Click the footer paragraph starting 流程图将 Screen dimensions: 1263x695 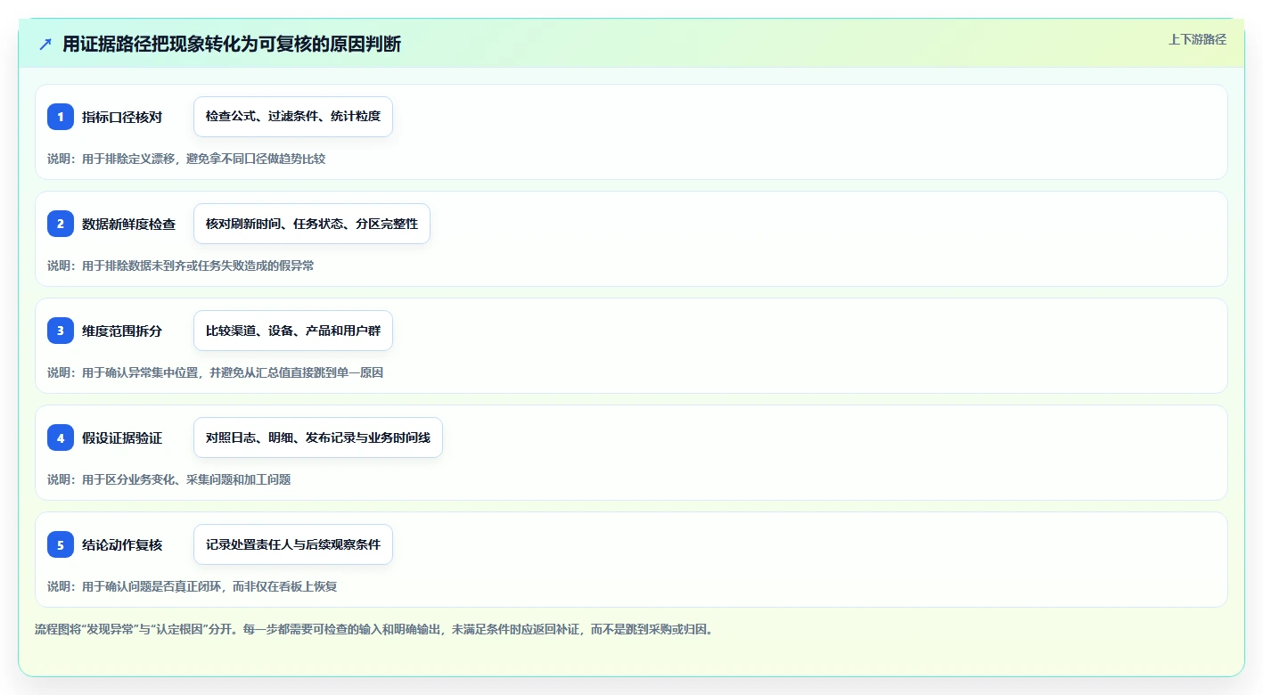click(373, 629)
